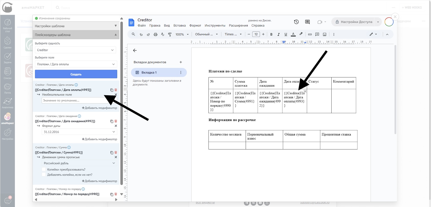
Task: Run spelling and grammar check icon
Action: click(163, 34)
